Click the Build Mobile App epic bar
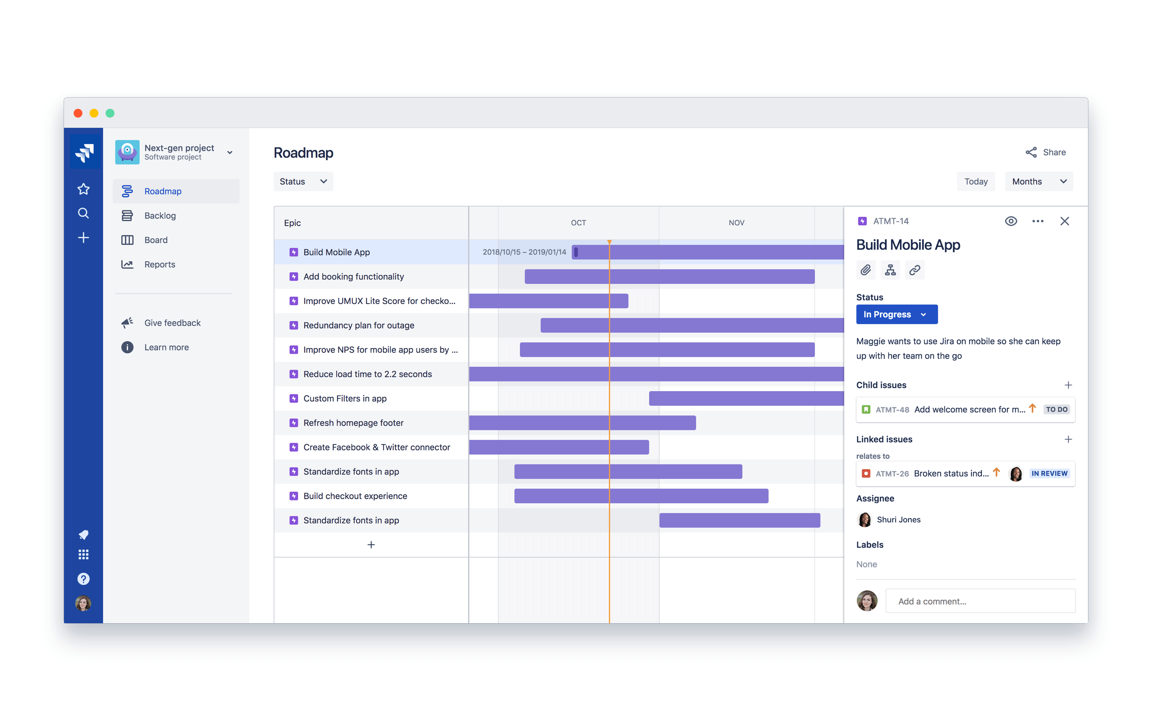This screenshot has height=720, width=1152. (709, 252)
